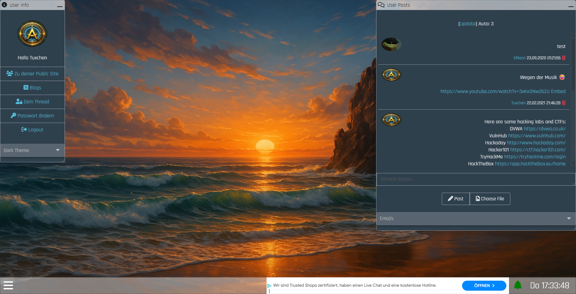Viewport: 576px width, 294px height.
Task: Open the vulnhub.com link
Action: coord(537,136)
